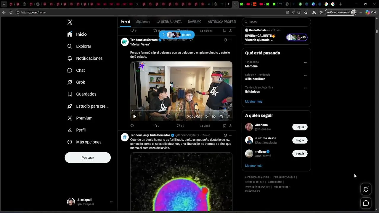
Task: Open zinc spark image thumbnail
Action: [181, 182]
